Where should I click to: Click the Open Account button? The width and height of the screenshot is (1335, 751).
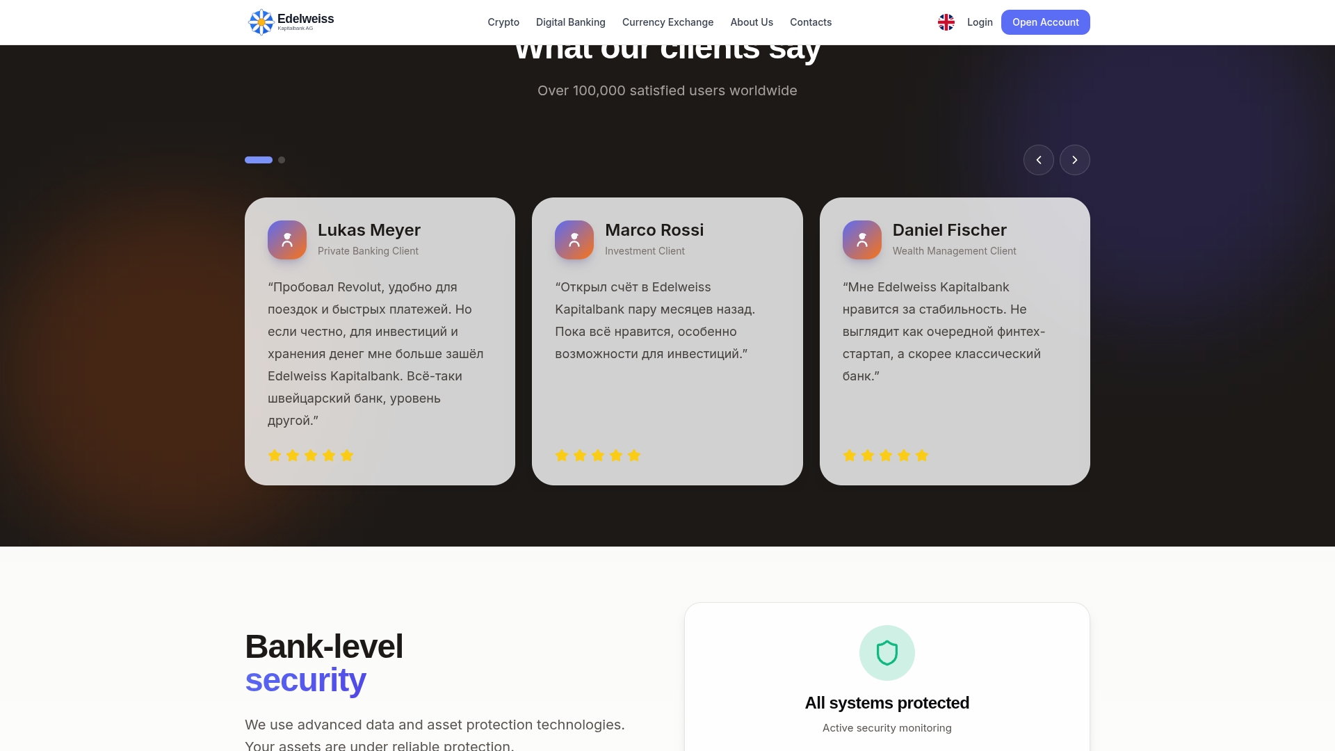[1046, 22]
